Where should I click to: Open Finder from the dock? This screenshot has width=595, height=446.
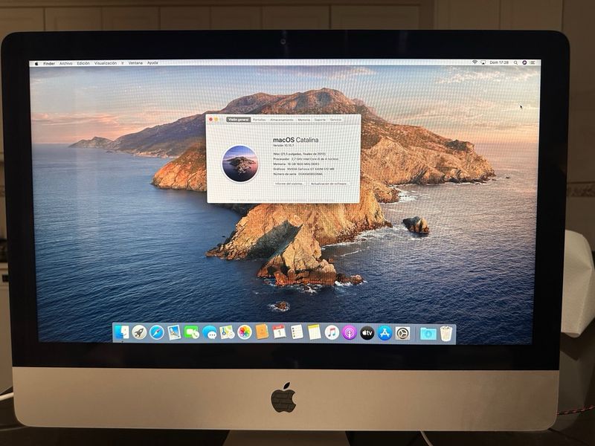click(x=122, y=332)
